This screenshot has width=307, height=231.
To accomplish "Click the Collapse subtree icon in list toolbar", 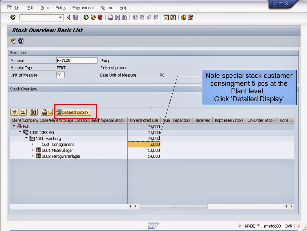I will click(x=23, y=112).
